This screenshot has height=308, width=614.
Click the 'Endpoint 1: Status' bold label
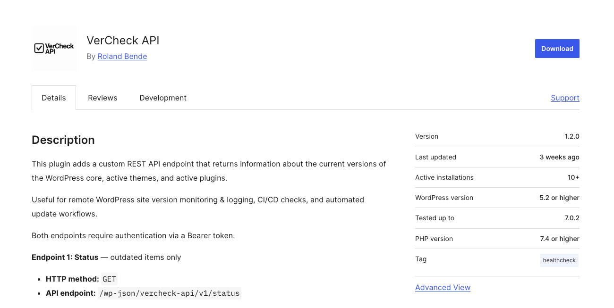pos(65,257)
